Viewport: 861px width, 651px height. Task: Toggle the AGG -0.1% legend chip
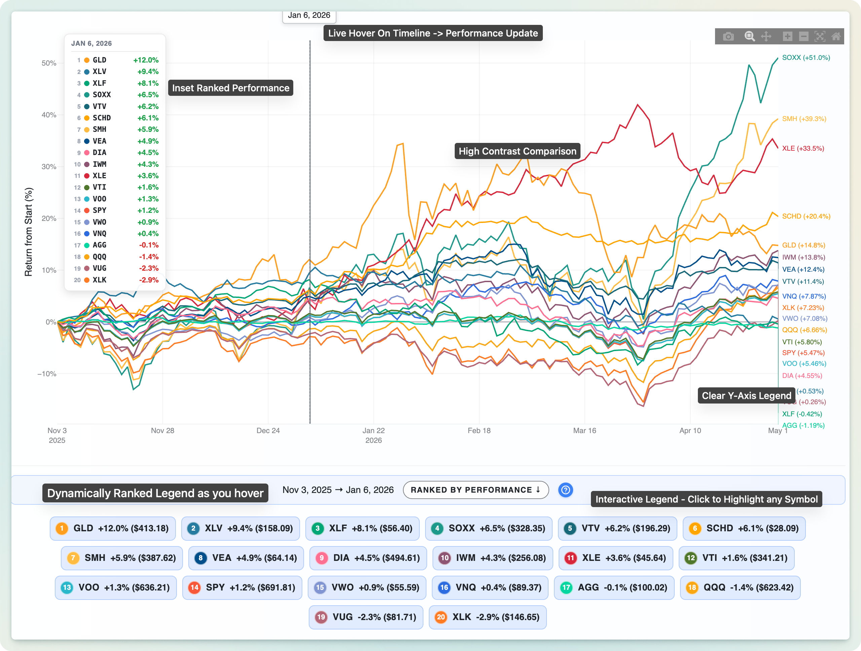[614, 587]
